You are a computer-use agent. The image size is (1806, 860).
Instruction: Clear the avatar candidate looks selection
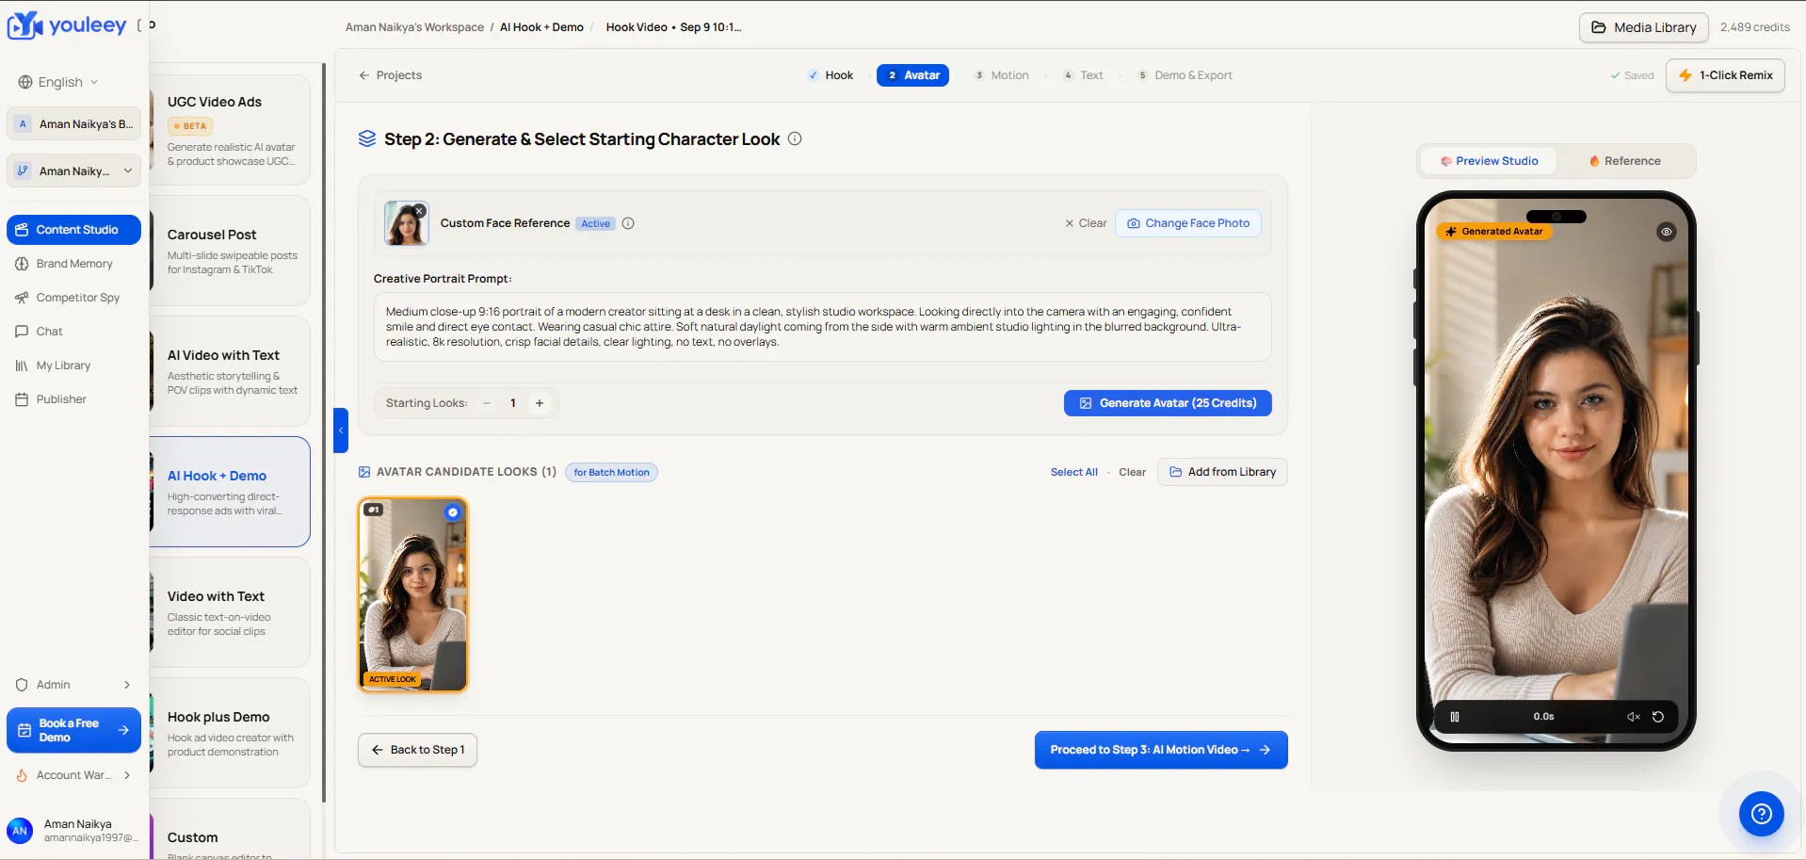[x=1132, y=472]
